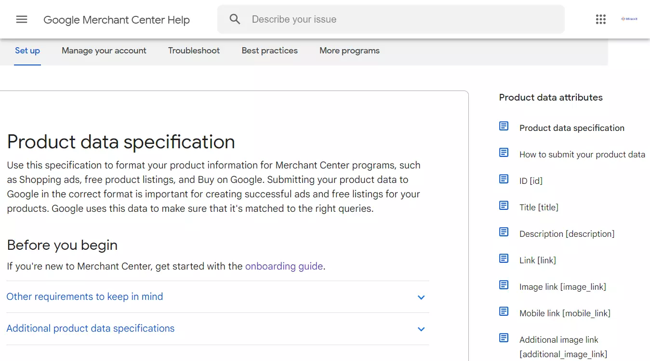Open the More programs tab
The height and width of the screenshot is (361, 650).
tap(349, 51)
